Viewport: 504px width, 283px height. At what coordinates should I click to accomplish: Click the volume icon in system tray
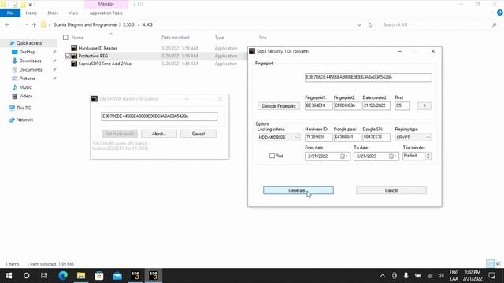[441, 276]
